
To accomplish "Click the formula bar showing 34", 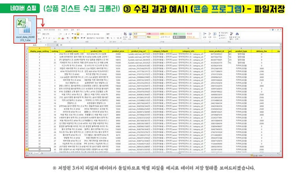I will click(x=169, y=45).
